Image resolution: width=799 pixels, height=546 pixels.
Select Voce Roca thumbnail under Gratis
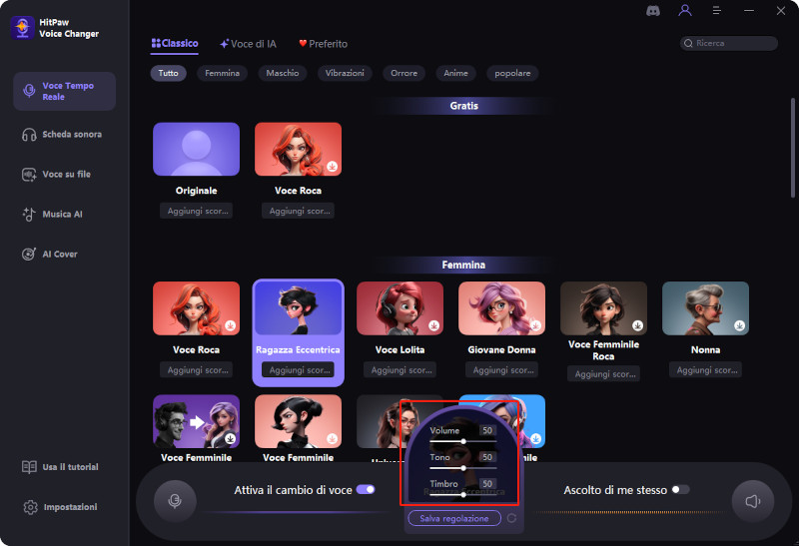point(298,150)
